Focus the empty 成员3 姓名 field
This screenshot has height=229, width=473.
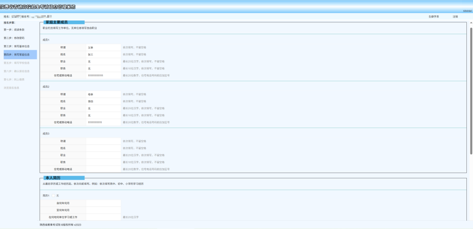coord(103,148)
